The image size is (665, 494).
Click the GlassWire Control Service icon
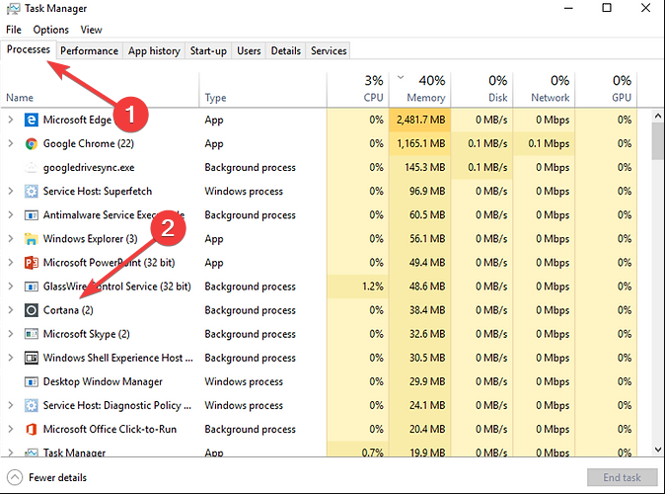31,287
